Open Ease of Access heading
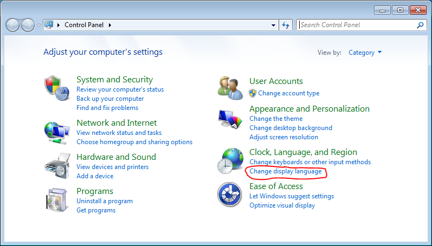Screen dimensions: 432x246 coord(276,186)
